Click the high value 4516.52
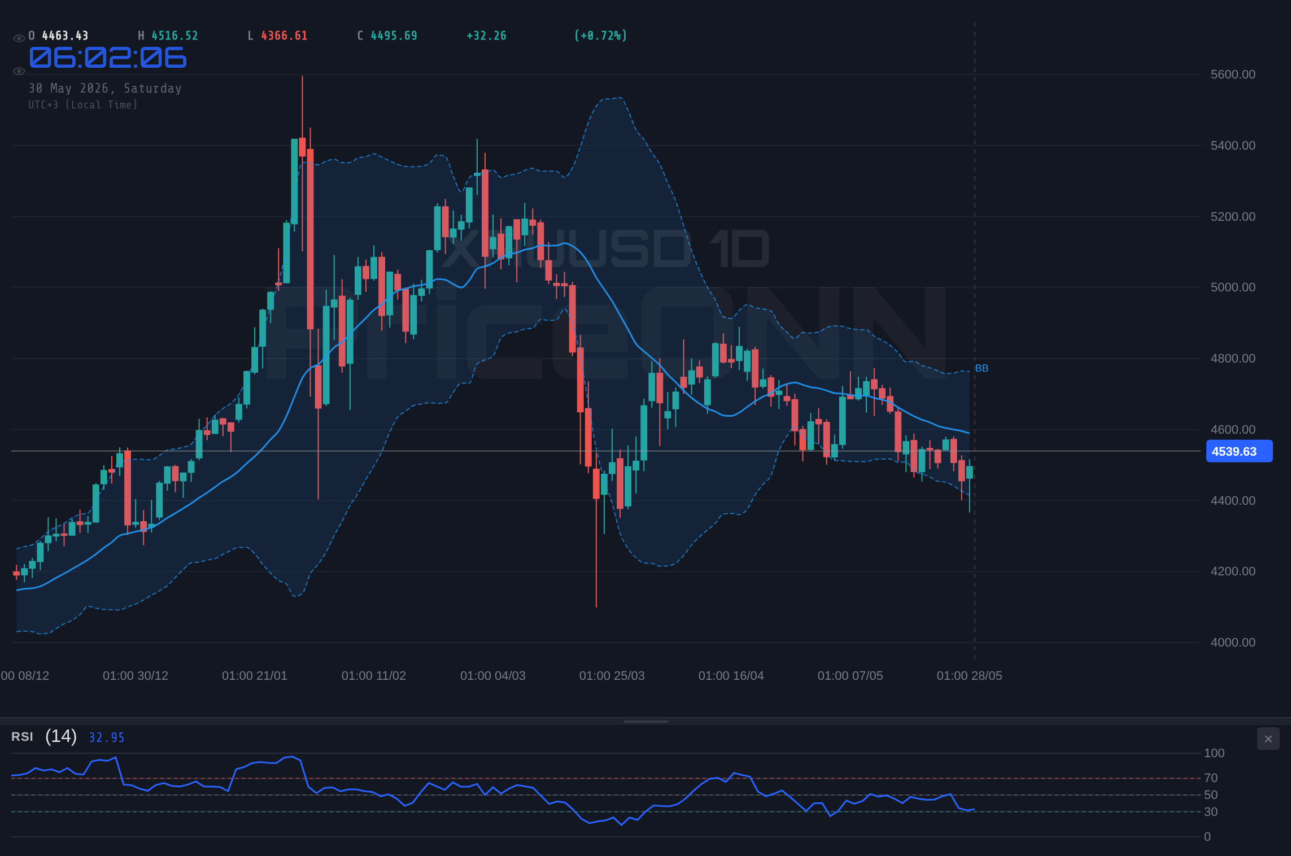 click(x=175, y=36)
